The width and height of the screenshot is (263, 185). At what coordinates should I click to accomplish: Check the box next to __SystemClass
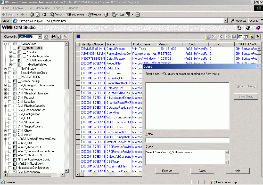tap(10, 44)
